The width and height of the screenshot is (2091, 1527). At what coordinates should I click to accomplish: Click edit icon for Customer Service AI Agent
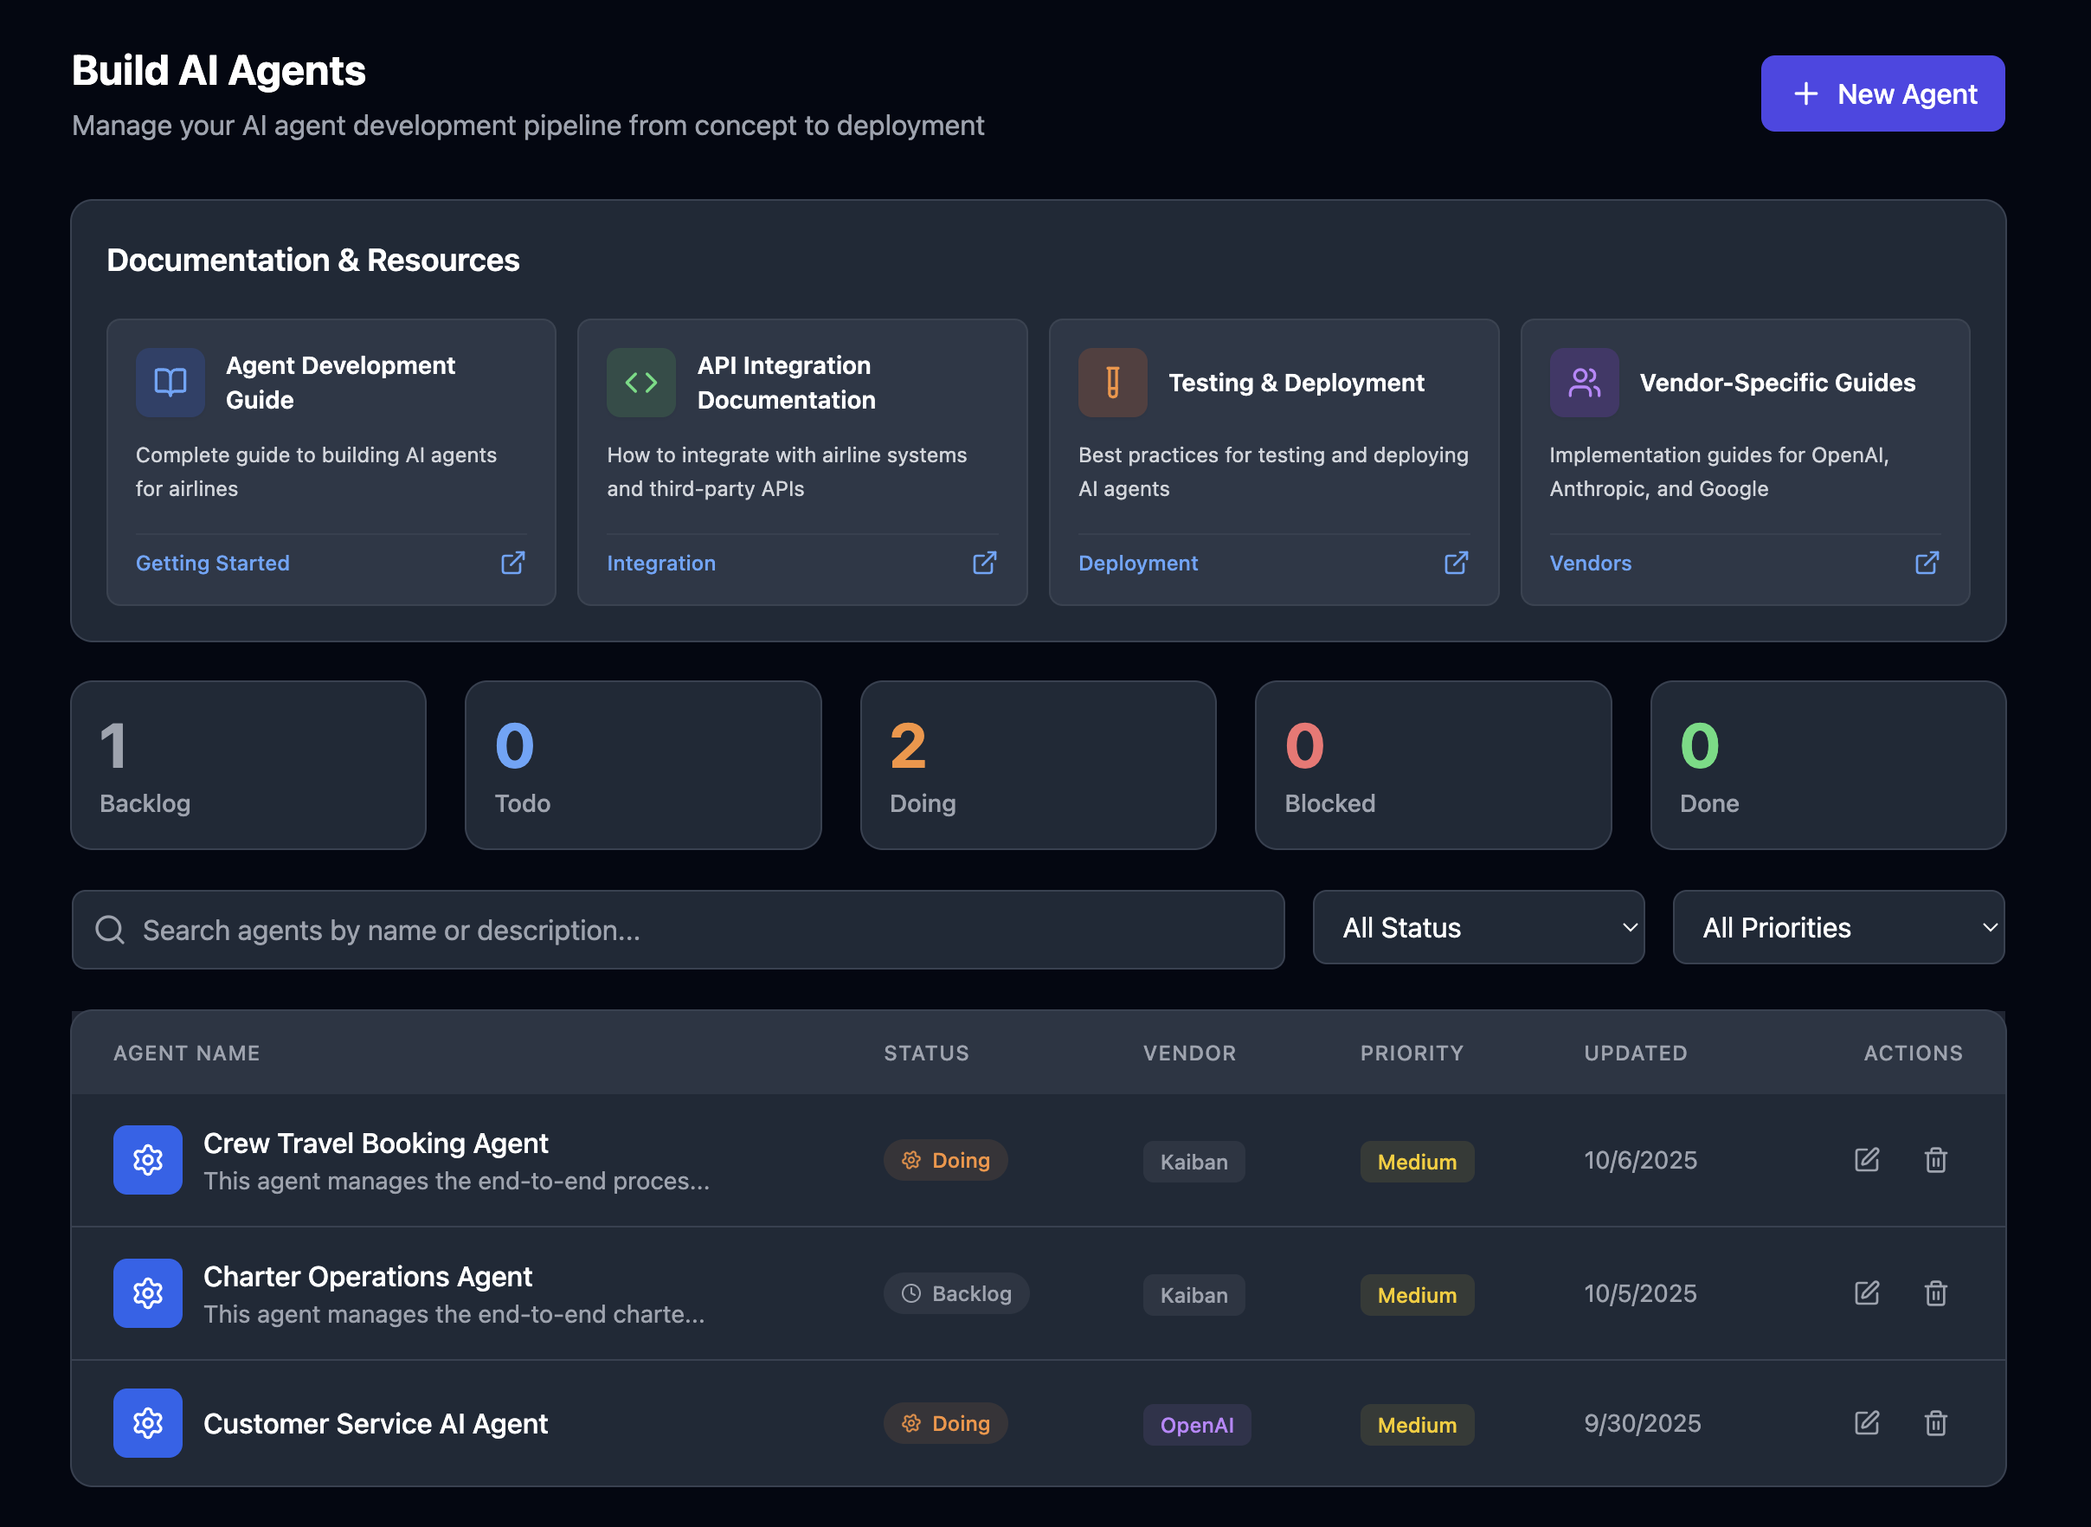[x=1866, y=1422]
